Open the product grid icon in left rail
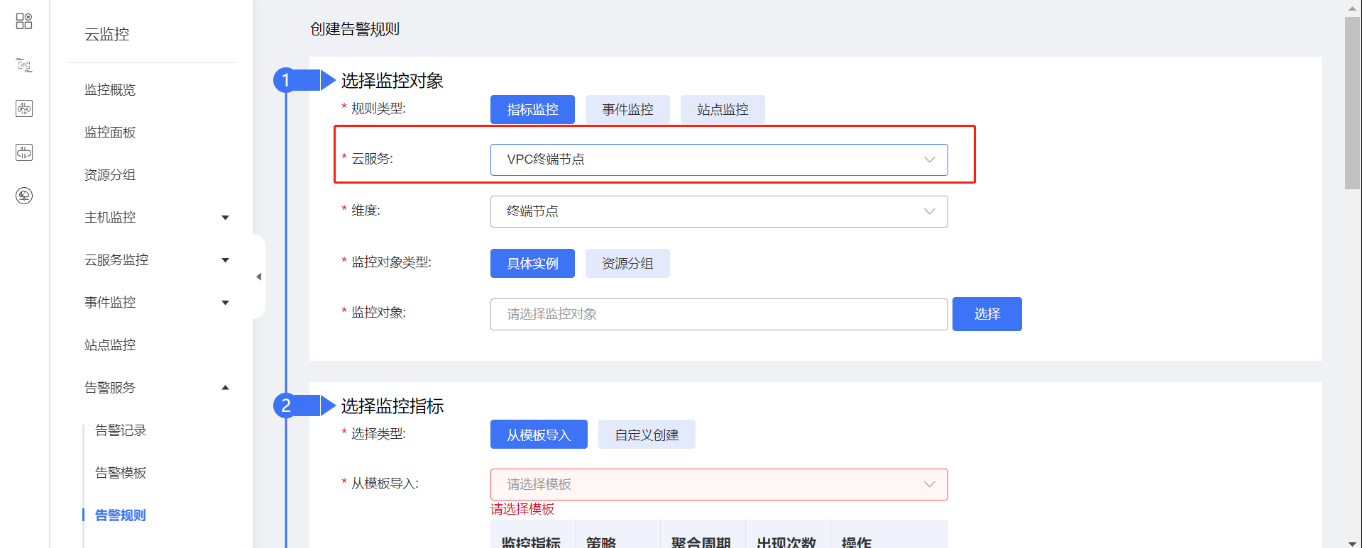 [x=24, y=21]
